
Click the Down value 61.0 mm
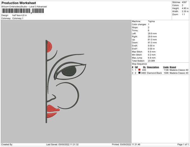(152, 43)
